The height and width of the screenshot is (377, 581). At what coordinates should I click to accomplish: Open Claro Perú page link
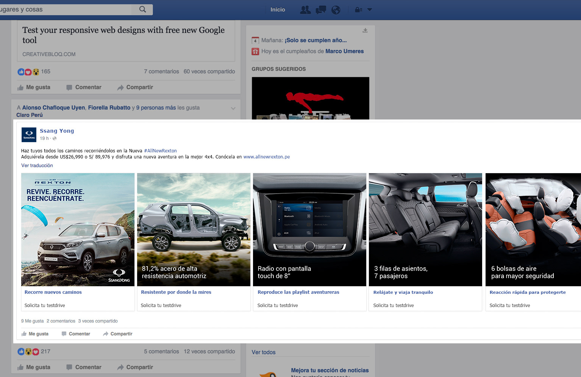click(30, 115)
